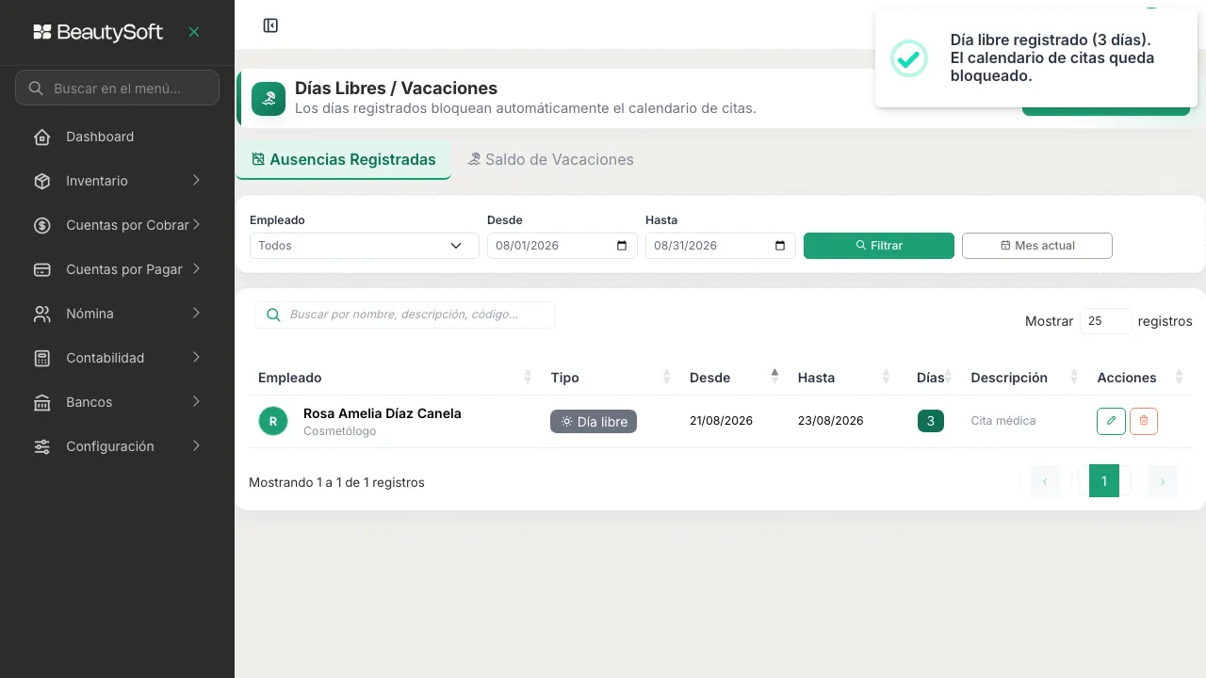Expand the Nómina menu chevron
1206x678 pixels.
196,314
